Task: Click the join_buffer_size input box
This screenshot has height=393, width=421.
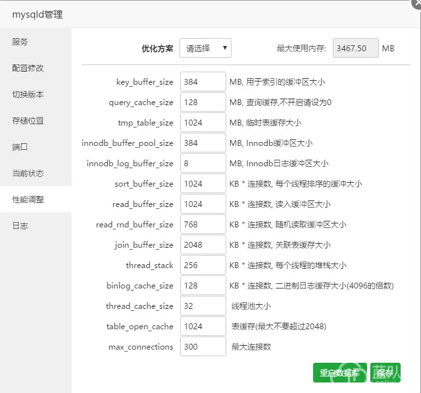Action: [x=203, y=244]
